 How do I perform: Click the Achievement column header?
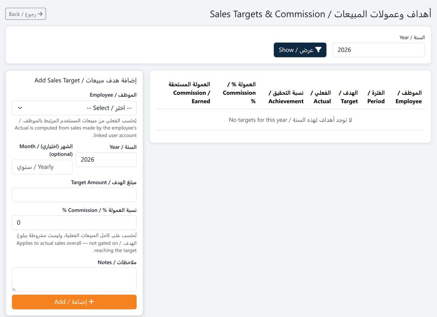tap(286, 97)
